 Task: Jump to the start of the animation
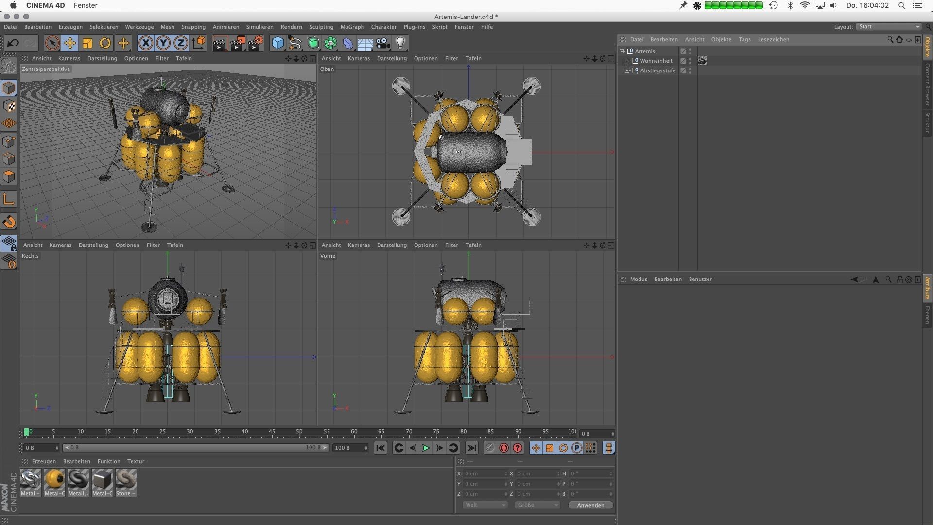[x=380, y=448]
